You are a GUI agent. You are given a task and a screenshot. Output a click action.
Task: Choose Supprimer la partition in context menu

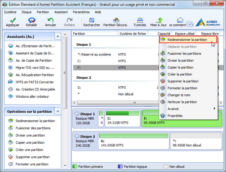(x=188, y=81)
